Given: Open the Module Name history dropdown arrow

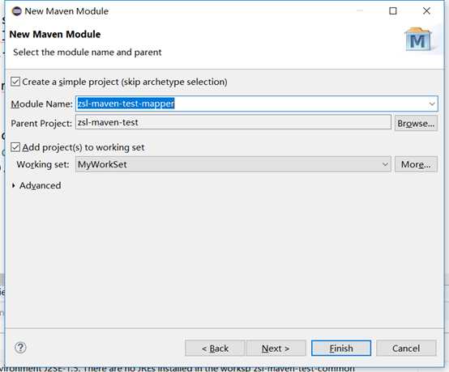Looking at the screenshot, I should coord(432,104).
